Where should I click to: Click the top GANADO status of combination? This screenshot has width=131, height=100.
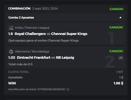pos(116,9)
